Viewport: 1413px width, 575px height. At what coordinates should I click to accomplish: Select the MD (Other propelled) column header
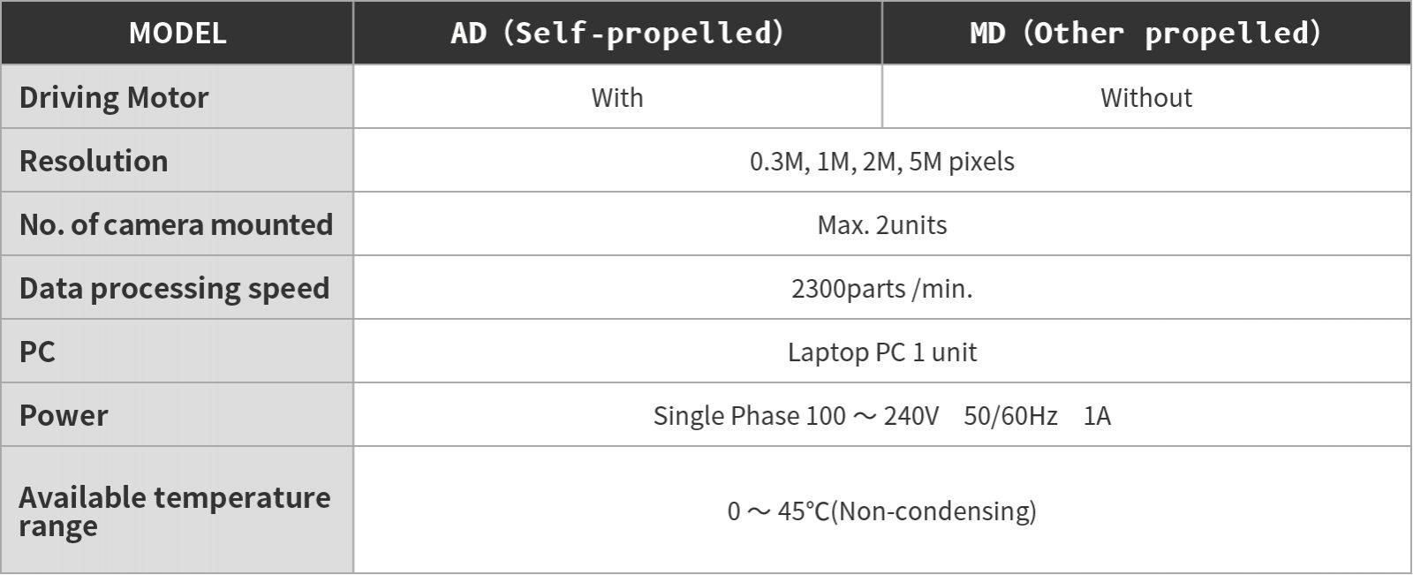pyautogui.click(x=1145, y=34)
